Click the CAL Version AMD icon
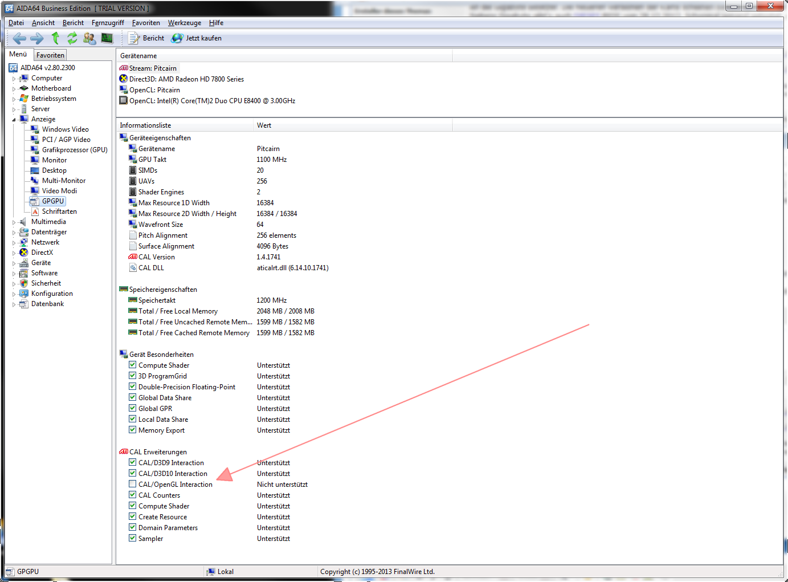This screenshot has width=788, height=582. [133, 257]
